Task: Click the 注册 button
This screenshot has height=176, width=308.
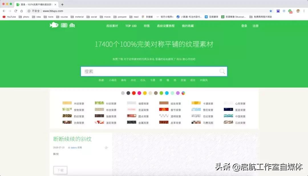Action: pyautogui.click(x=256, y=26)
